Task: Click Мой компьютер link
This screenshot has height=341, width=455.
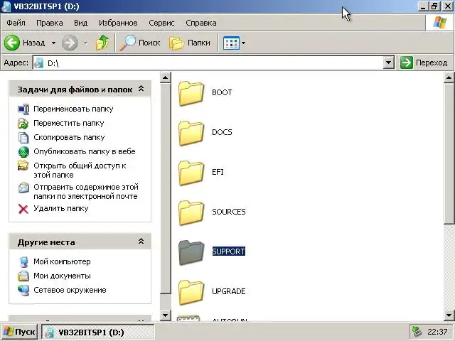Action: (62, 261)
